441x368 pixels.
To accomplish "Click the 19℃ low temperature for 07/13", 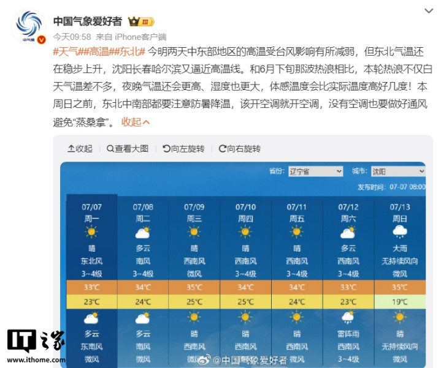I will point(400,302).
